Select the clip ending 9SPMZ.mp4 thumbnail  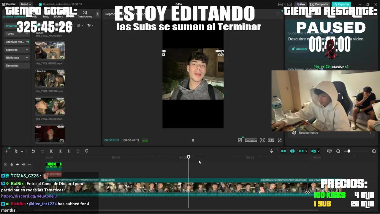point(50,51)
